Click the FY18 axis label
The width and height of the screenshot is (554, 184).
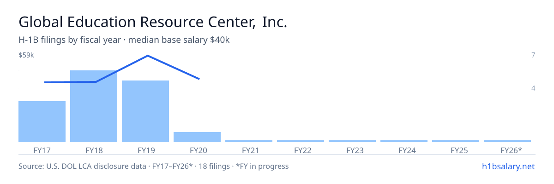click(x=94, y=150)
